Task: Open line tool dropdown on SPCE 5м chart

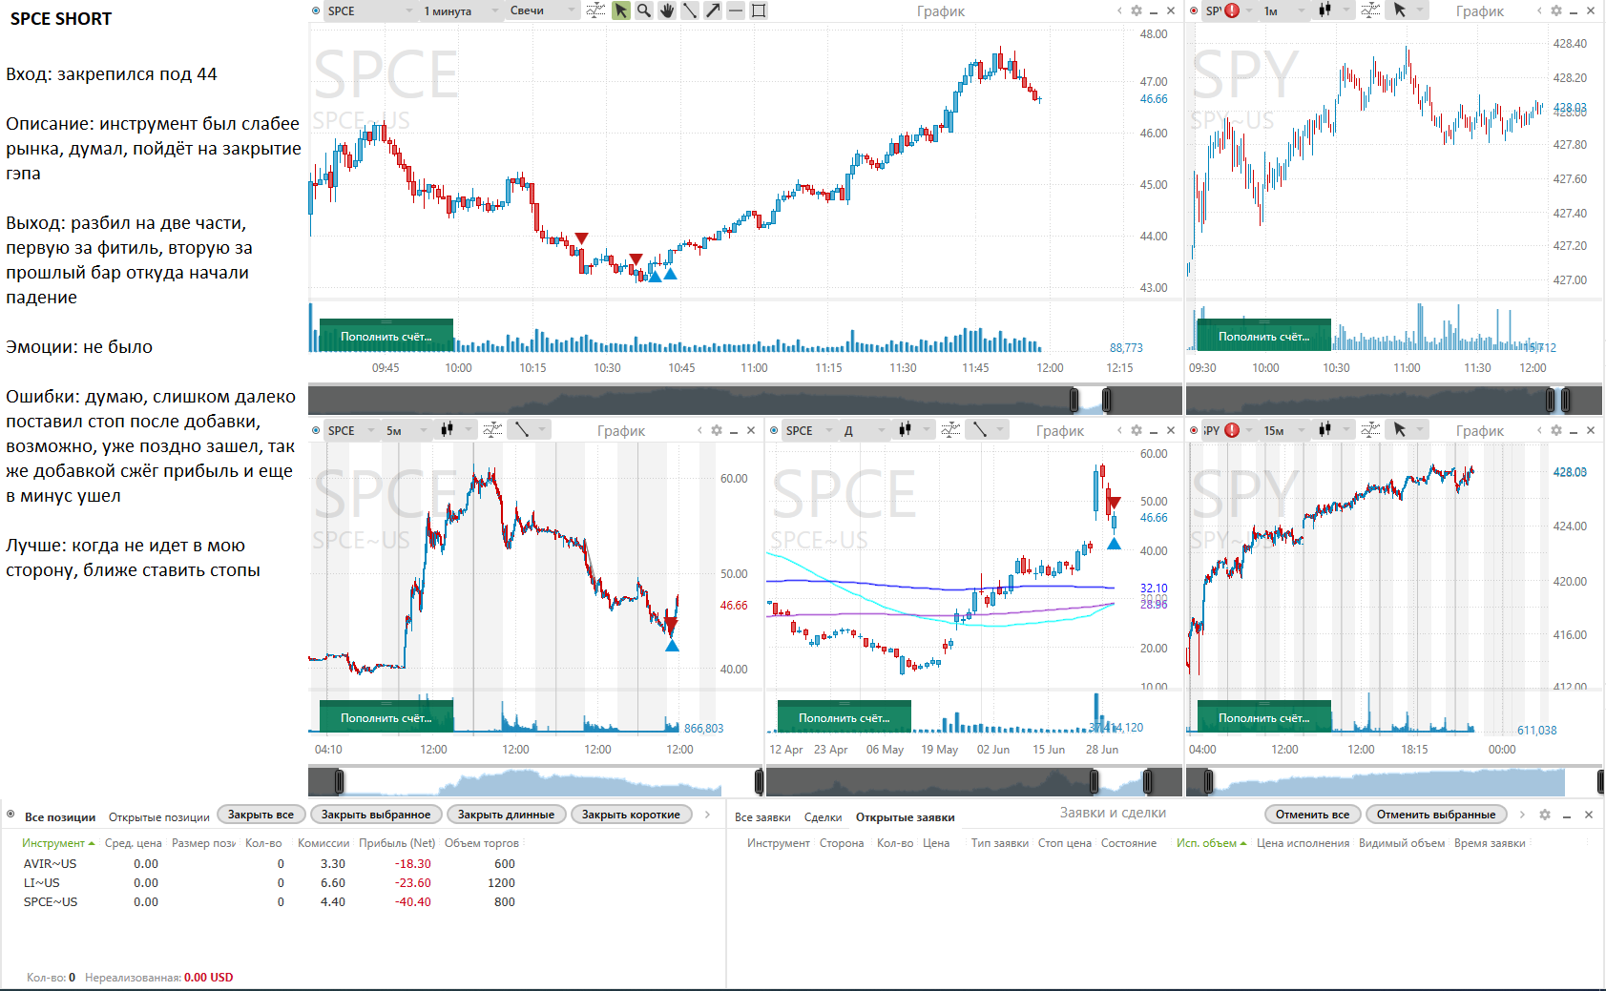Action: pyautogui.click(x=530, y=430)
